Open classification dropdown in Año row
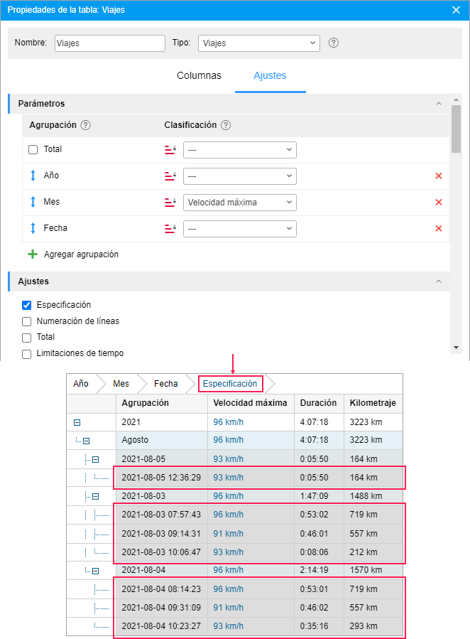Screen dimensions: 470x639 click(240, 176)
